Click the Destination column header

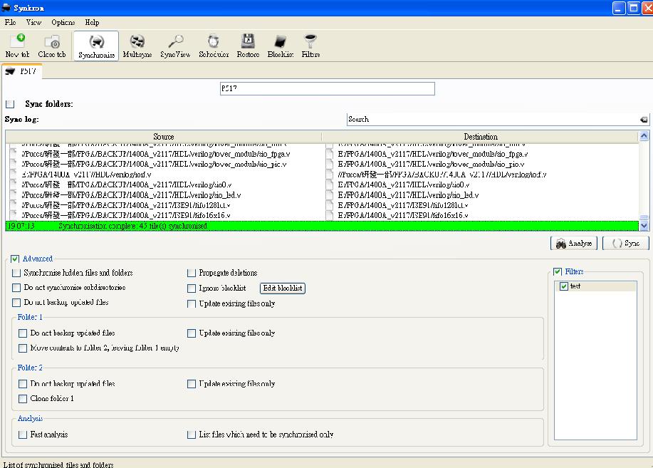480,137
